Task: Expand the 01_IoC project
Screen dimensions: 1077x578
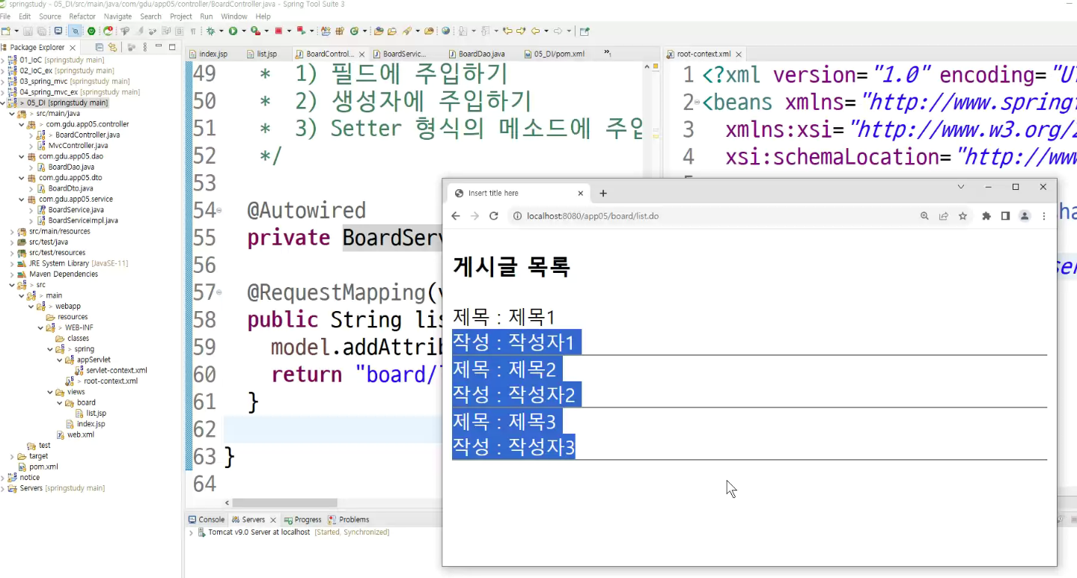Action: [x=3, y=60]
